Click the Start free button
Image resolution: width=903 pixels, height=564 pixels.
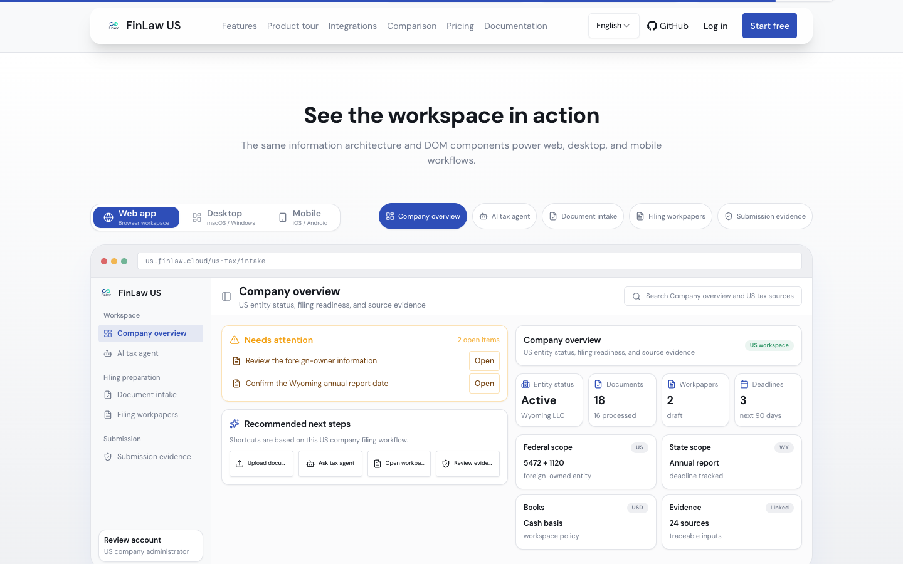[769, 26]
